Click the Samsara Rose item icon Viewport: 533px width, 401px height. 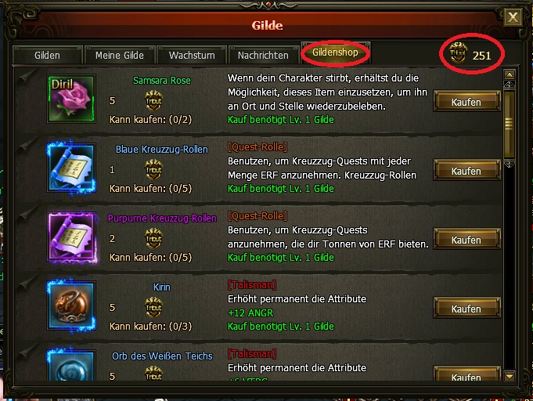click(x=71, y=99)
